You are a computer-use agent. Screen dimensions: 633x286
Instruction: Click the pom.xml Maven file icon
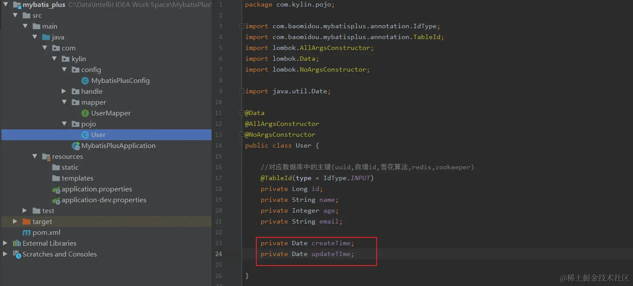pyautogui.click(x=27, y=233)
